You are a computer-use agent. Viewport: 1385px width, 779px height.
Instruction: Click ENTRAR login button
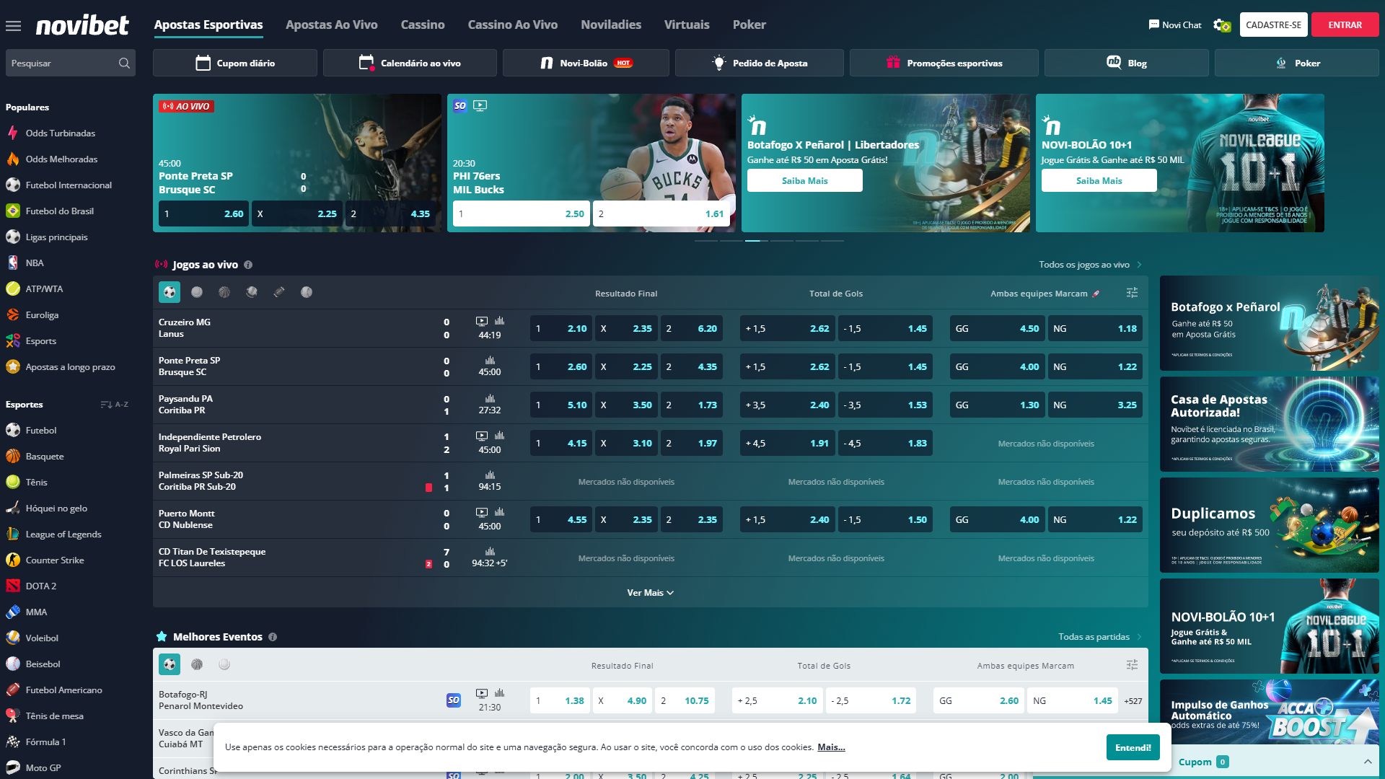[x=1345, y=25]
